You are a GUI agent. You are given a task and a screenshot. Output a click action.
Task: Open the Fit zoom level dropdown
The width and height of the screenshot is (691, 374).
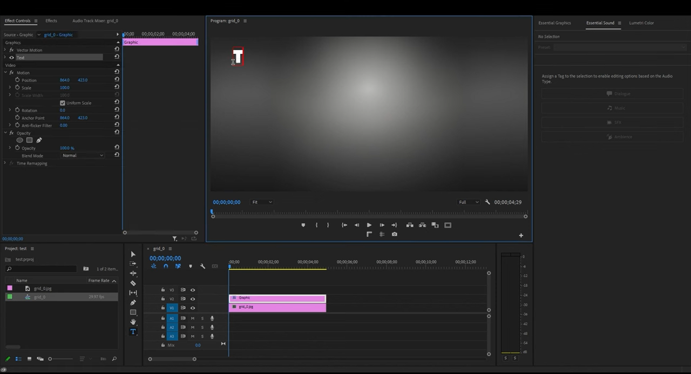(262, 202)
